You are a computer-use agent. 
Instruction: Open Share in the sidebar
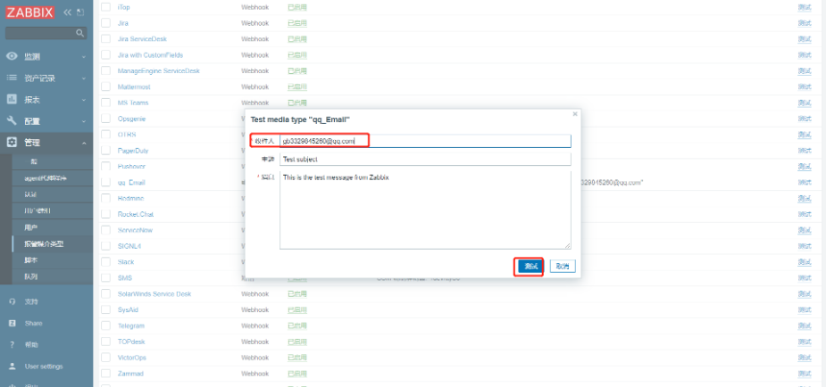tap(33, 324)
